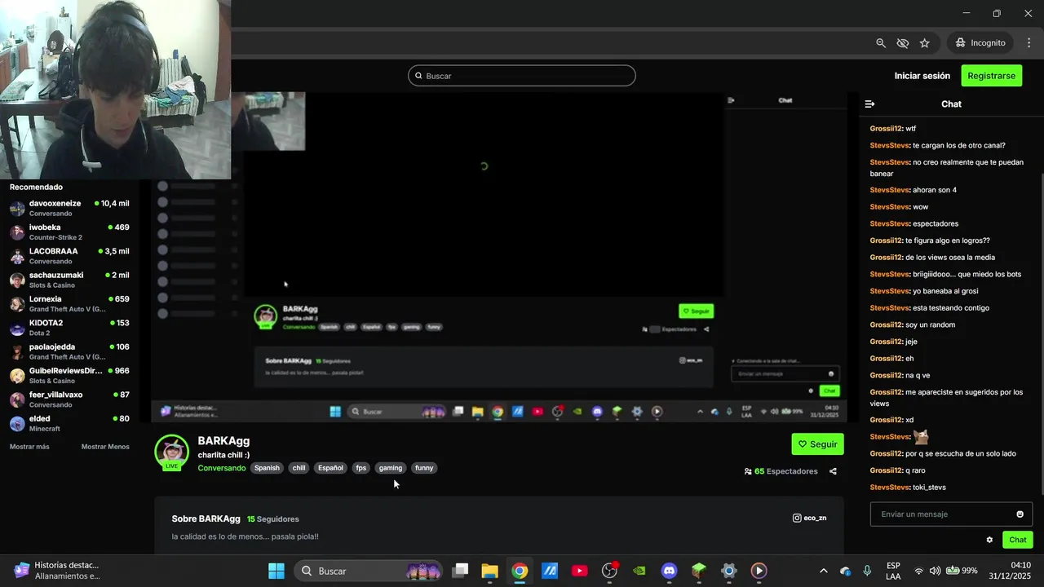The width and height of the screenshot is (1044, 587).
Task: Click the green Registrarse button
Action: [991, 76]
